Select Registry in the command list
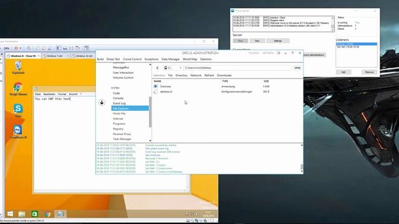The width and height of the screenshot is (399, 224). (x=130, y=129)
